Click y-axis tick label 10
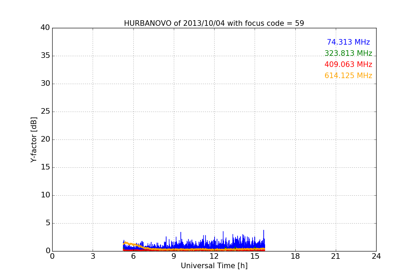418x279 pixels. click(x=45, y=195)
